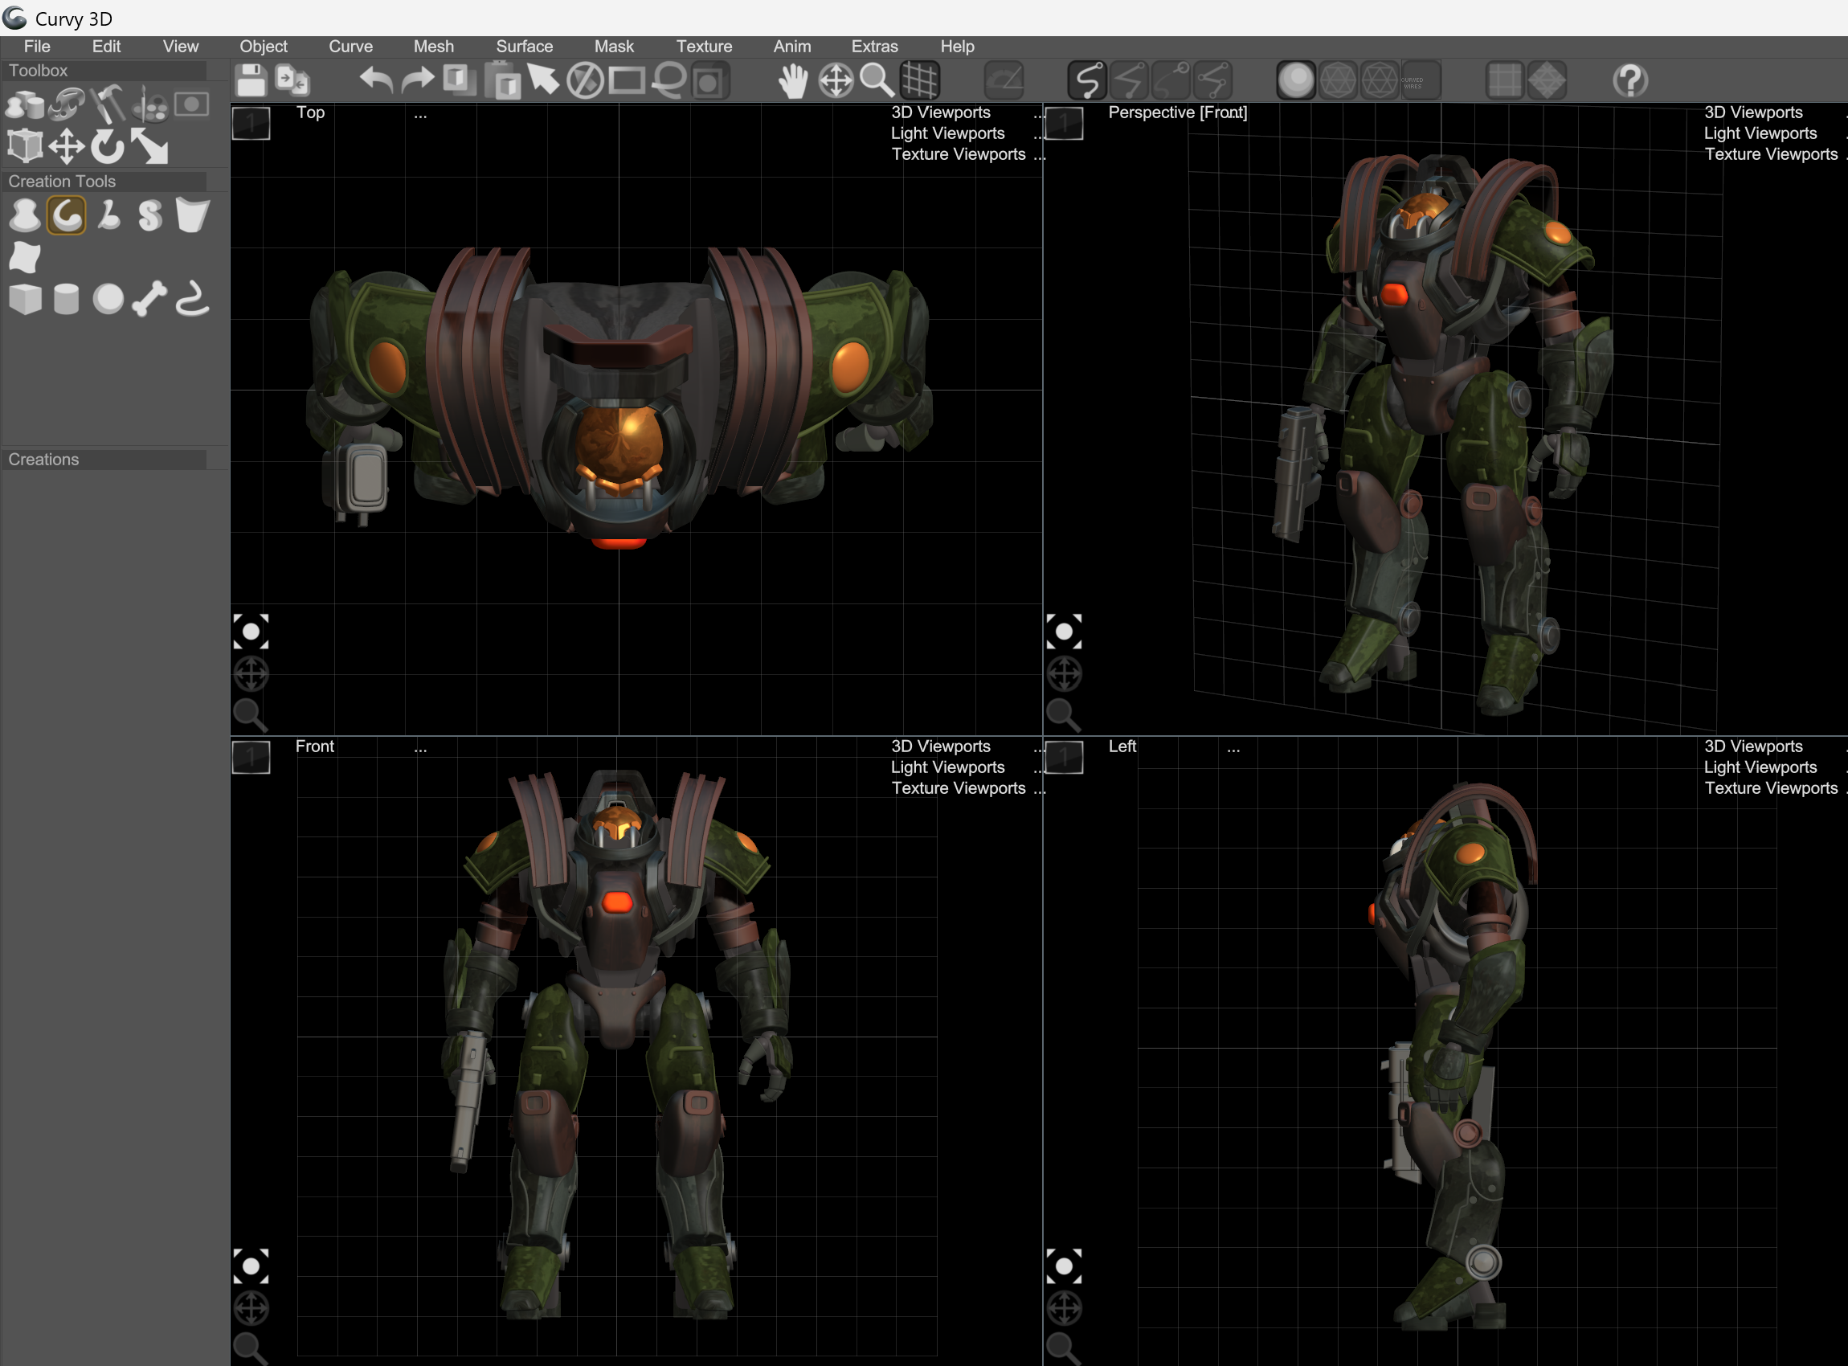Open the File menu

click(37, 47)
